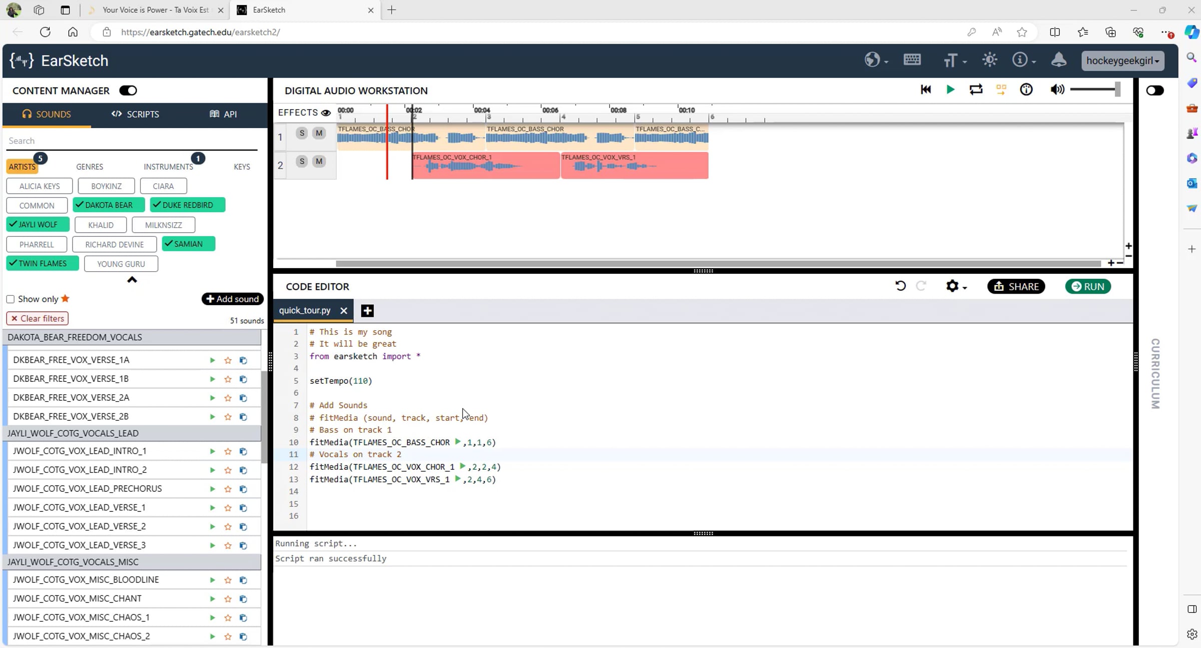Image resolution: width=1201 pixels, height=648 pixels.
Task: Adjust the master volume slider
Action: [1094, 90]
